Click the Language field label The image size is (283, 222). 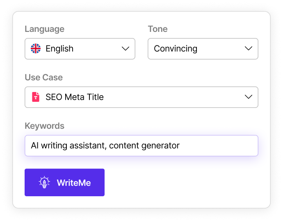coord(44,29)
